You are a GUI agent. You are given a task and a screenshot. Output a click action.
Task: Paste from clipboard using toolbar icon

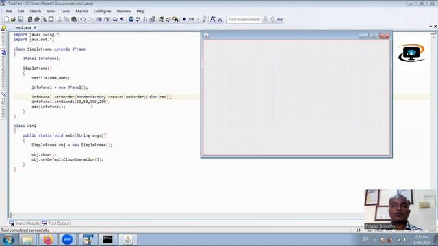tap(74, 20)
